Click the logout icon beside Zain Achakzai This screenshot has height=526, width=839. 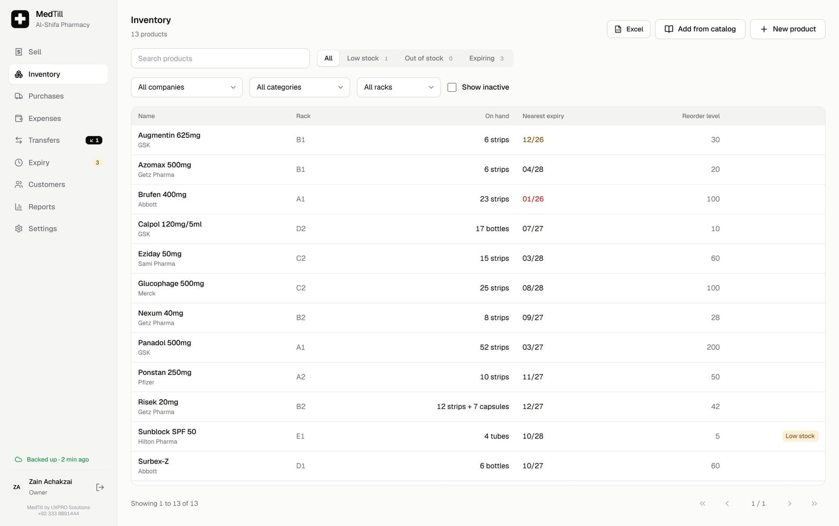coord(100,487)
